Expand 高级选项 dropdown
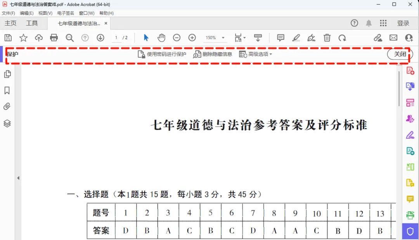Screen dimensions: 419x240 click(255, 54)
